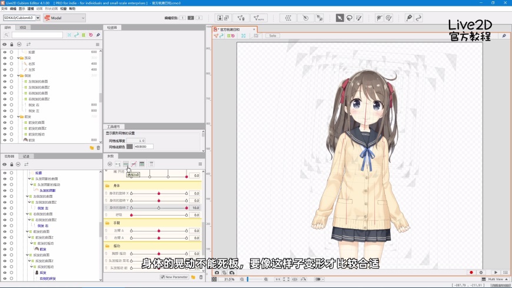512x288 pixels.
Task: Click the rotation deformer creation tool
Action: point(305,18)
